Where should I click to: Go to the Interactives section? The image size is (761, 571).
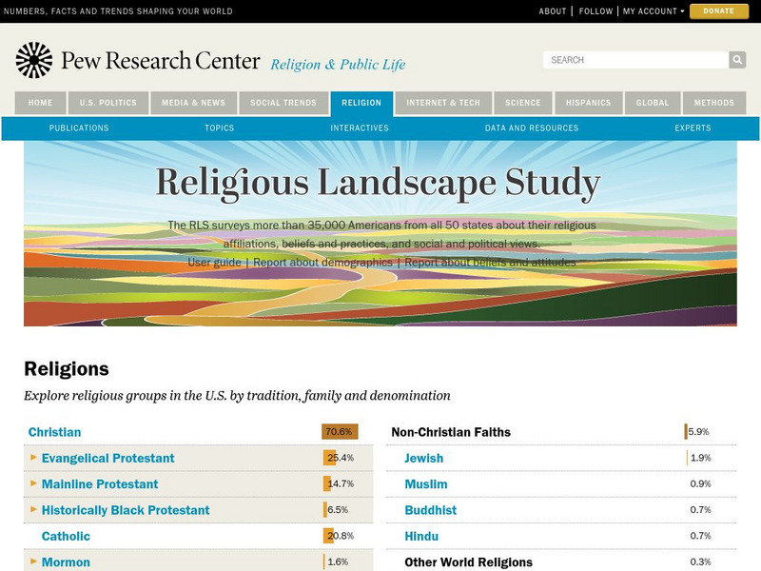point(360,128)
